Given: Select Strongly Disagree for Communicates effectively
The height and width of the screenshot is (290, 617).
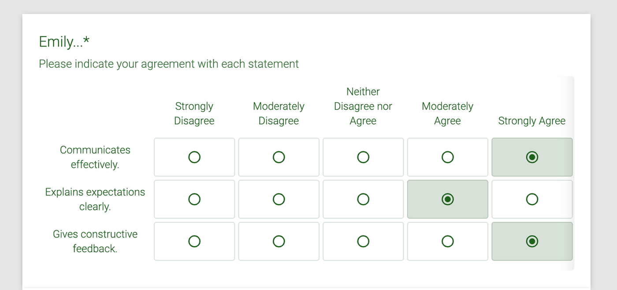Looking at the screenshot, I should [x=194, y=157].
